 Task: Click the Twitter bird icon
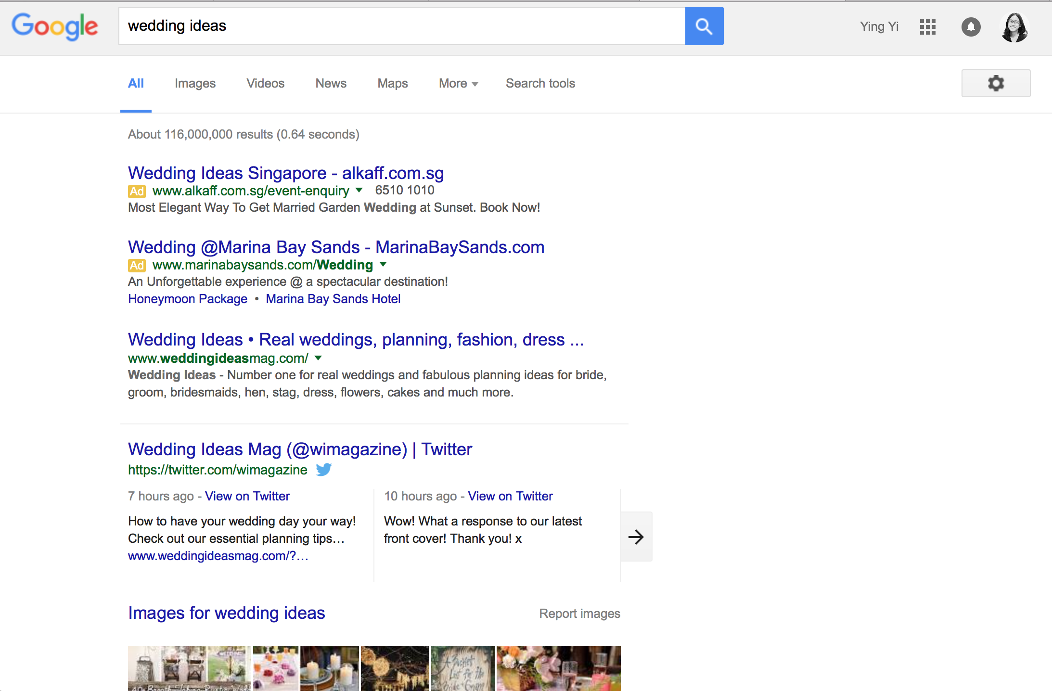324,470
